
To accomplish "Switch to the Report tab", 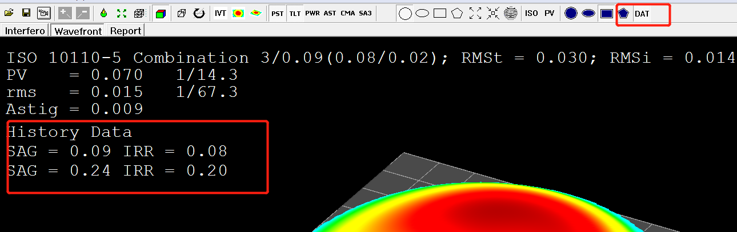I will [126, 31].
